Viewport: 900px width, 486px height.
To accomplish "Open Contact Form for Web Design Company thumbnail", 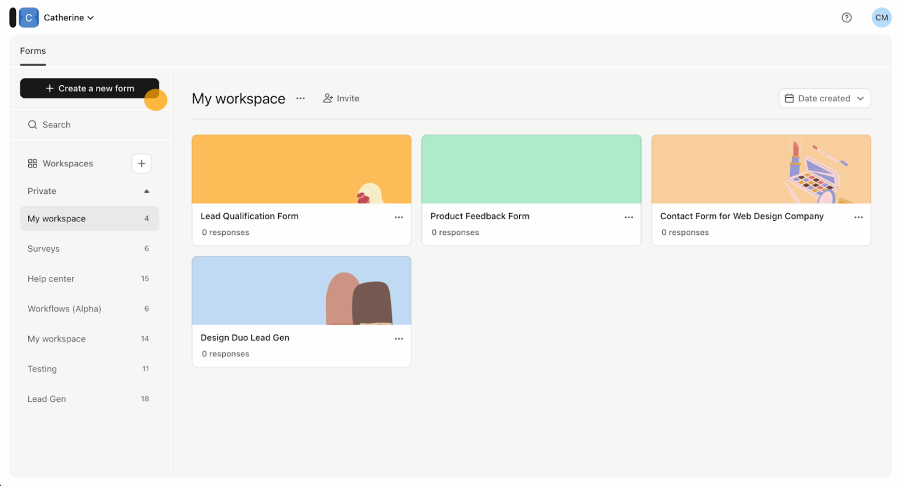I will (x=761, y=169).
